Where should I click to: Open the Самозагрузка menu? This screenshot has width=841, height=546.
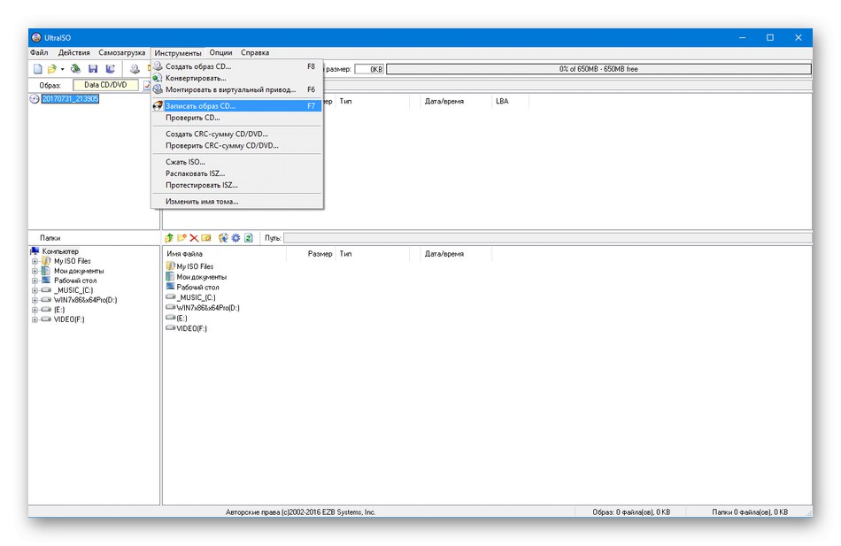pyautogui.click(x=122, y=52)
